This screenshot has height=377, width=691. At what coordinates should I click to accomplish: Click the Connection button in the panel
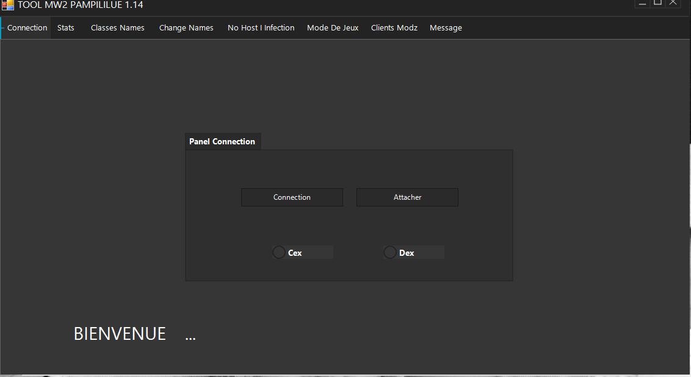click(292, 197)
